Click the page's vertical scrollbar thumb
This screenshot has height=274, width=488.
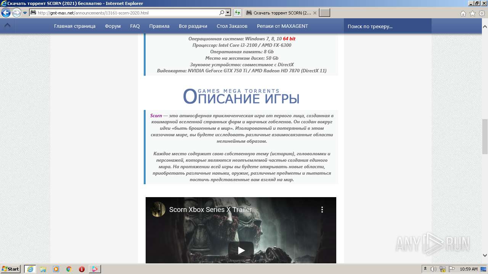point(485,136)
